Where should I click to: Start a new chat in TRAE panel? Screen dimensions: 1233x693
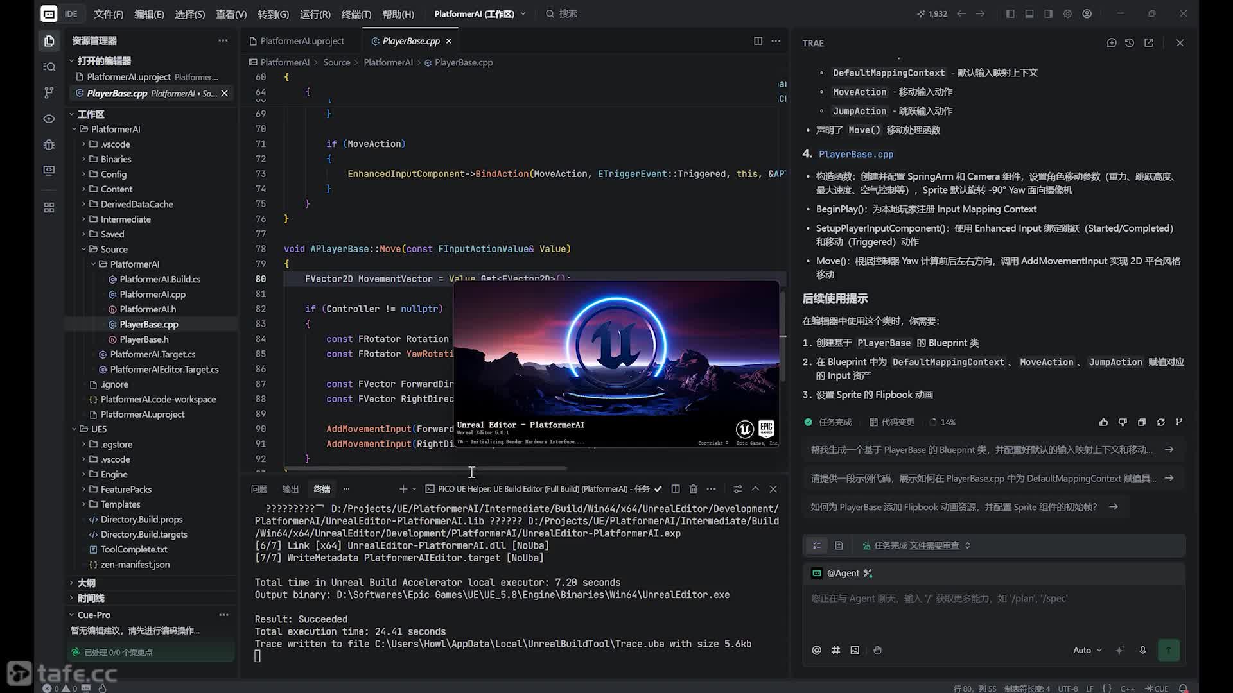pos(1112,43)
